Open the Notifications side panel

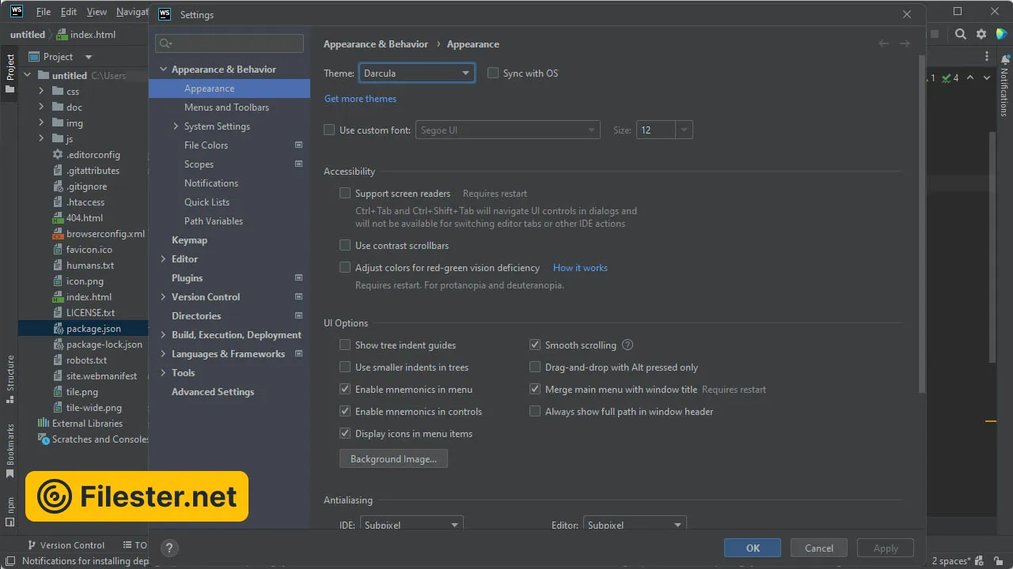point(1005,85)
